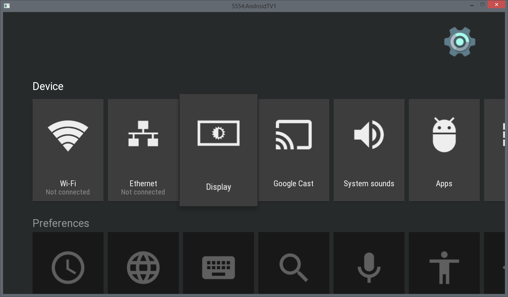508x297 pixels.
Task: Click the Ethernet Not connected status text
Action: click(x=143, y=192)
